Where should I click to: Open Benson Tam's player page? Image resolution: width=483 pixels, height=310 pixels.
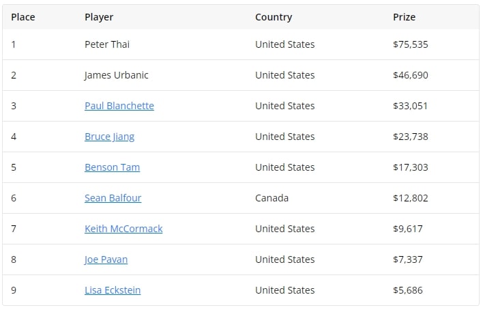(x=112, y=167)
